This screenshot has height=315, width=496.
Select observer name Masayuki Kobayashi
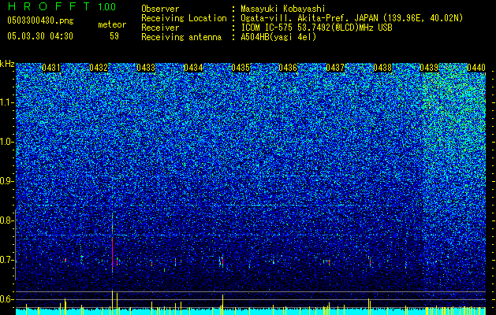[x=282, y=9]
